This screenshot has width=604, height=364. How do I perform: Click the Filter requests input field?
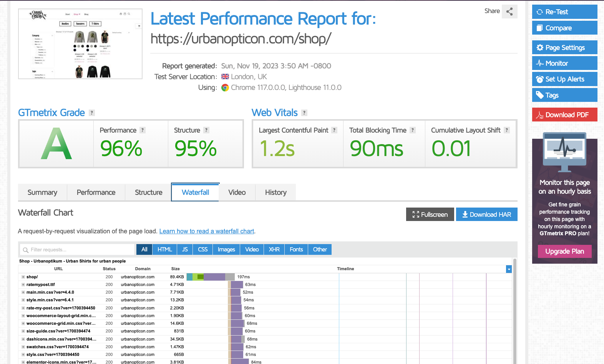click(x=77, y=249)
